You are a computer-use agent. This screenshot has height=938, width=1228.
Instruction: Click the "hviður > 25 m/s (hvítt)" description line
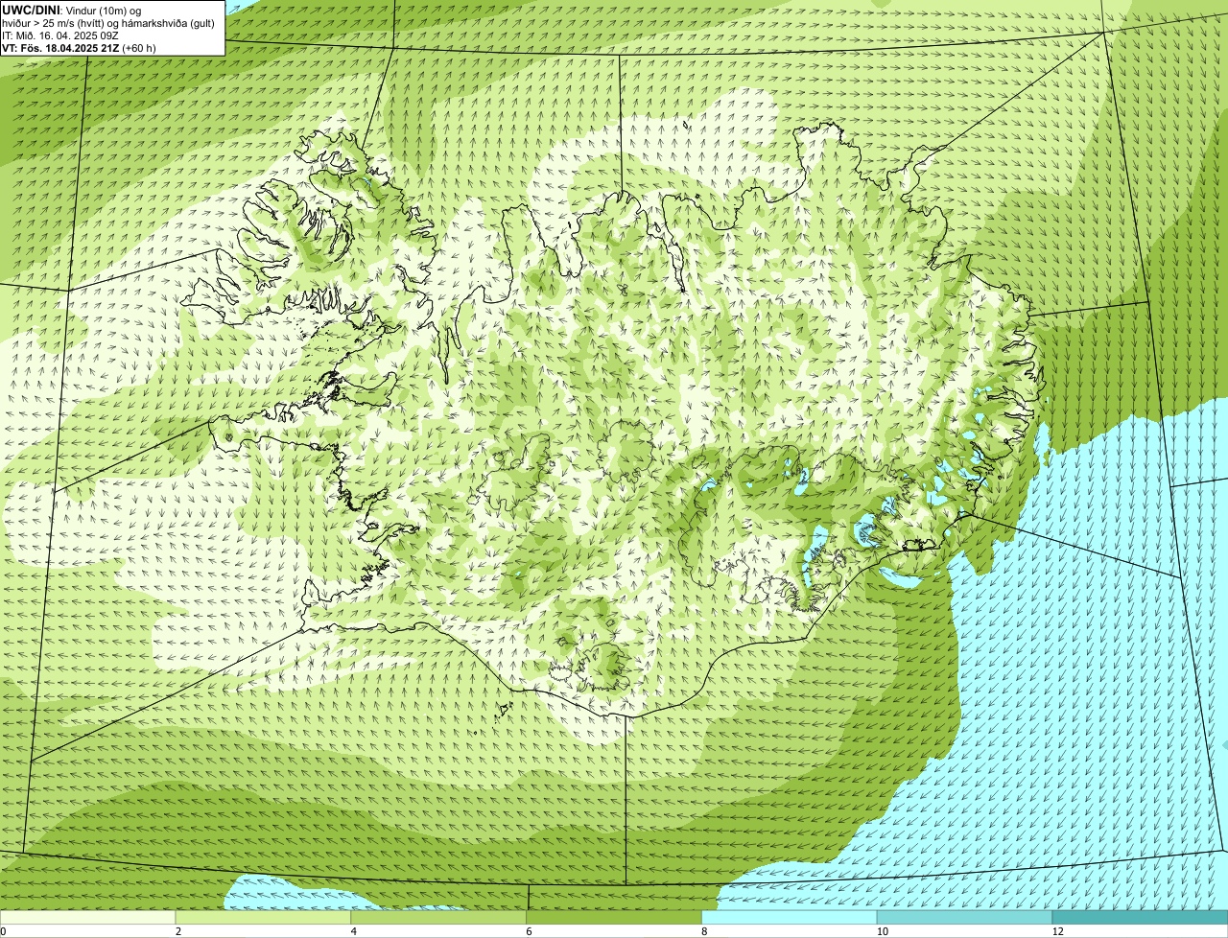coord(108,23)
